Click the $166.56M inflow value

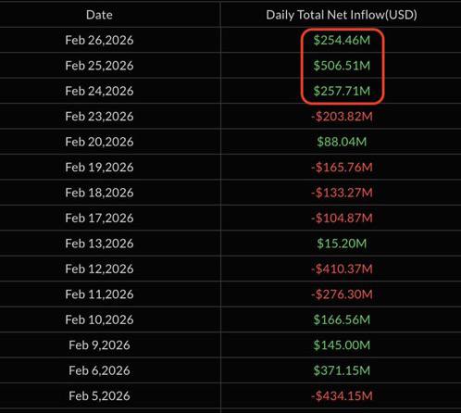coord(342,319)
